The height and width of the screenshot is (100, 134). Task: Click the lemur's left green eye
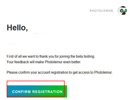(121, 11)
